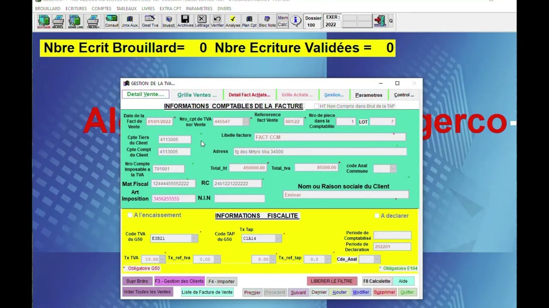Expand Tx_ref_tva dropdown
549x308 pixels.
tap(217, 259)
